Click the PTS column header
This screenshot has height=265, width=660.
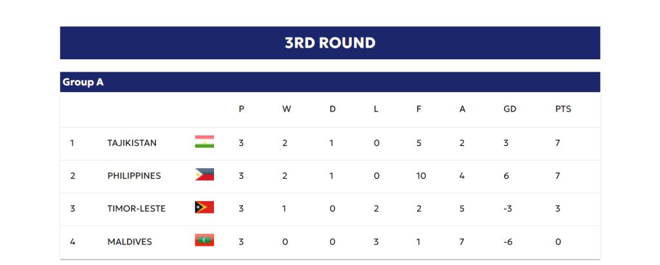[x=563, y=109]
